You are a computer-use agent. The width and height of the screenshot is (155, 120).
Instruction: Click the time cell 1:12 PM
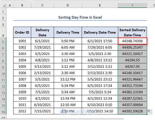click(68, 60)
